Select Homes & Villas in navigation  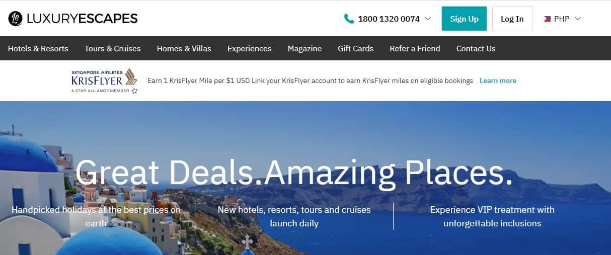(184, 49)
